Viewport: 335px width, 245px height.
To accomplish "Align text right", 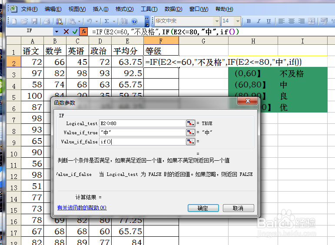I will click(302, 21).
